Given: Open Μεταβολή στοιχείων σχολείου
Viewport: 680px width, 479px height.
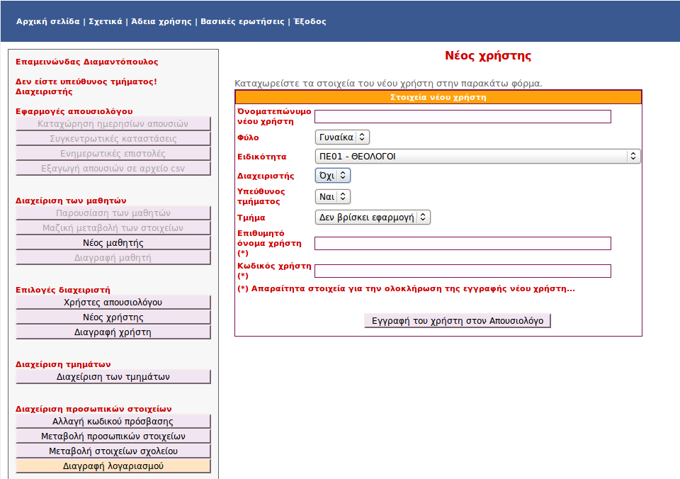Looking at the screenshot, I should [x=113, y=451].
